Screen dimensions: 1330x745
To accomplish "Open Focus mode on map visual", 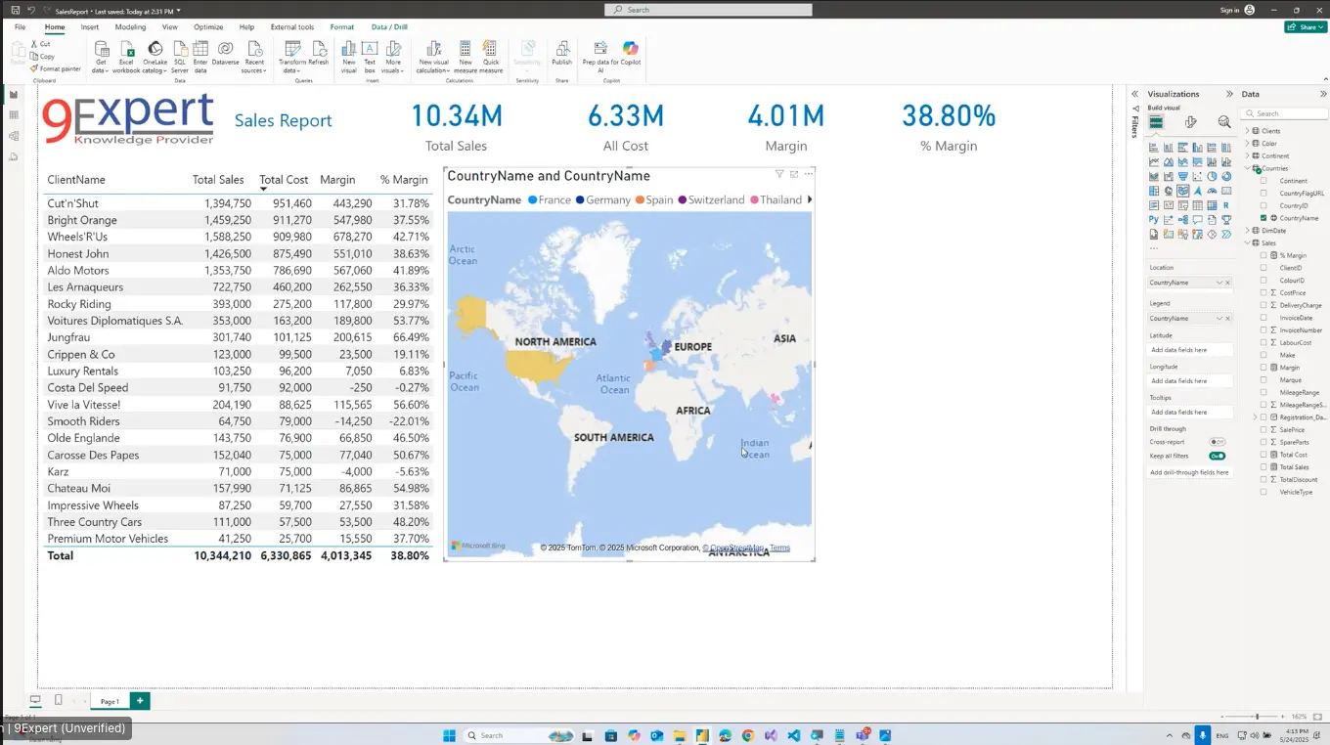I will coord(794,174).
